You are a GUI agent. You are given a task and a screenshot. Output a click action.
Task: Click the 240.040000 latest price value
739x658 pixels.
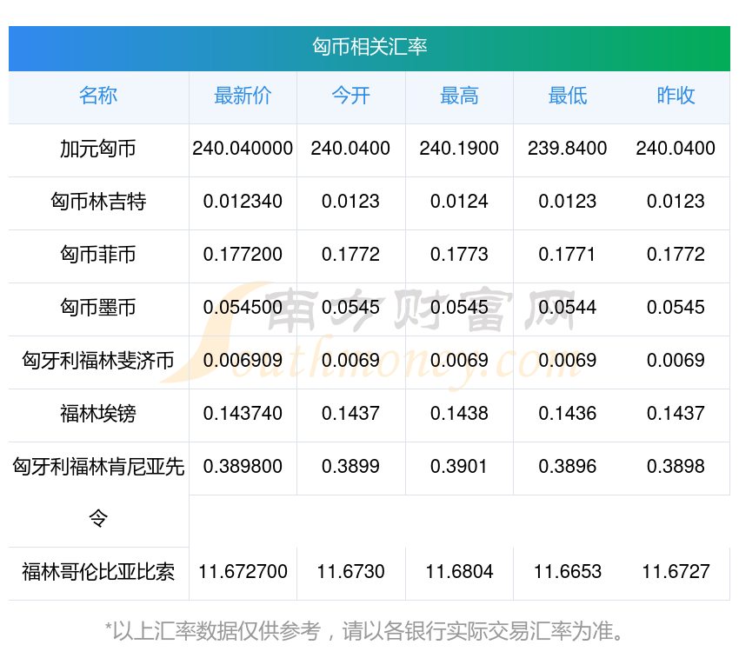tap(243, 149)
